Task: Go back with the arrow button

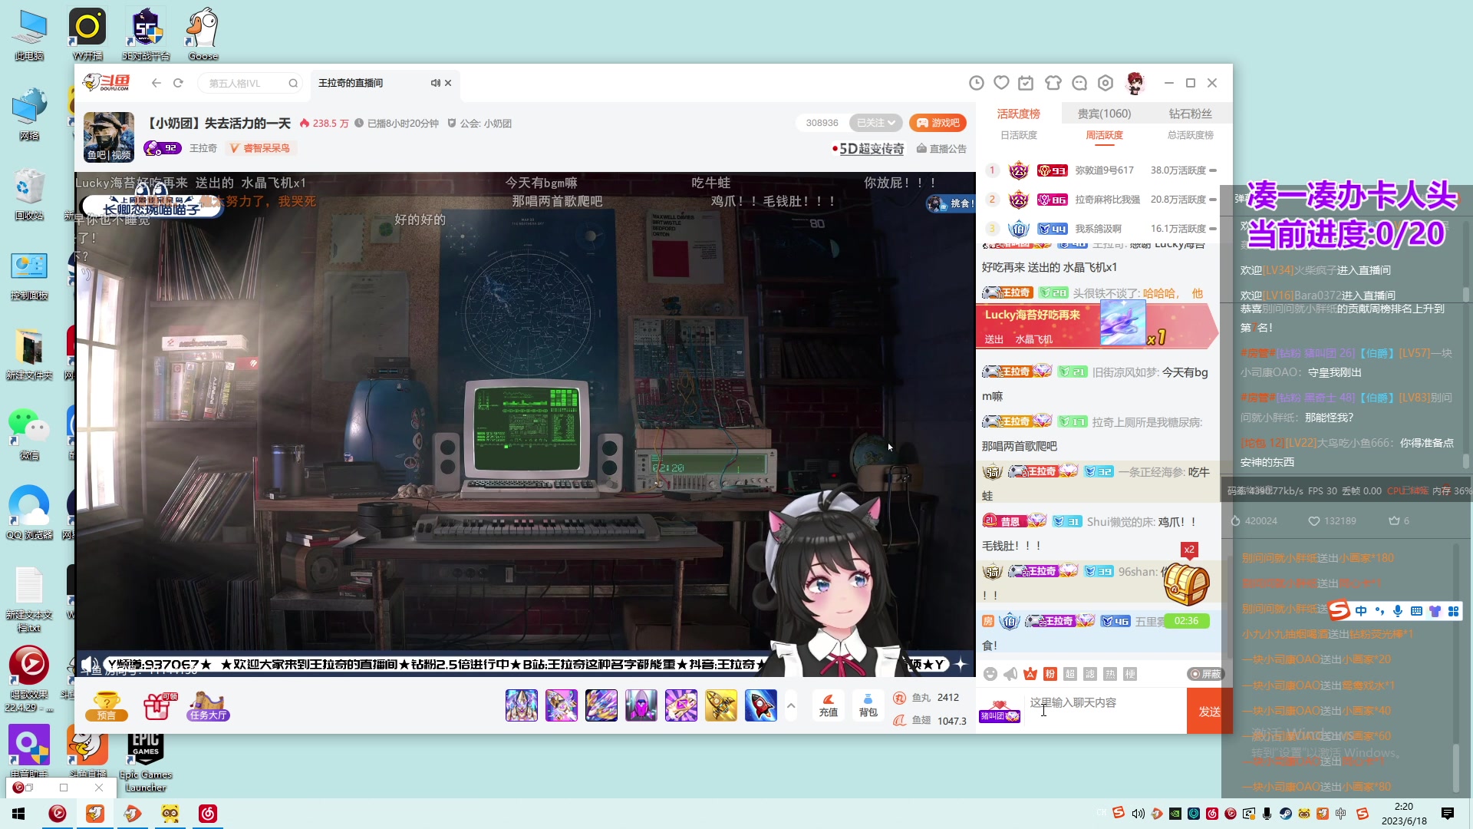Action: tap(157, 83)
